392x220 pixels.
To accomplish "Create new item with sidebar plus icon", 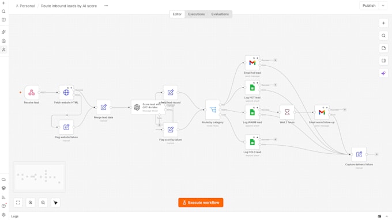I will point(3,3).
